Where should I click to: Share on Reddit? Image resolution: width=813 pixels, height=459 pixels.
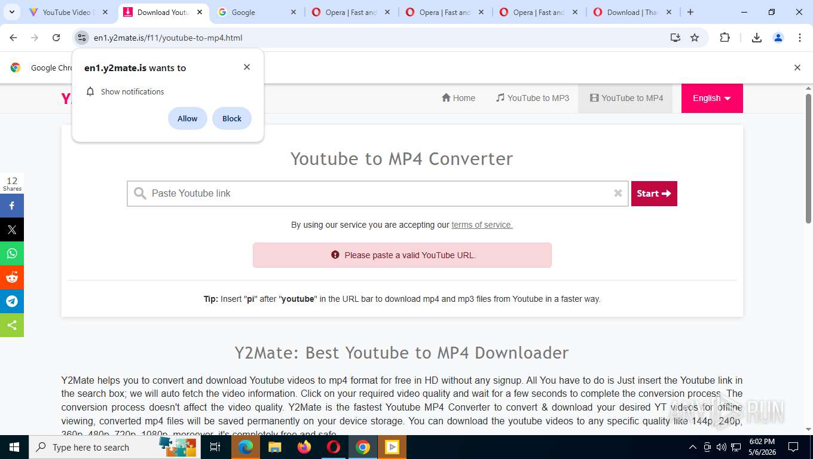coord(12,277)
